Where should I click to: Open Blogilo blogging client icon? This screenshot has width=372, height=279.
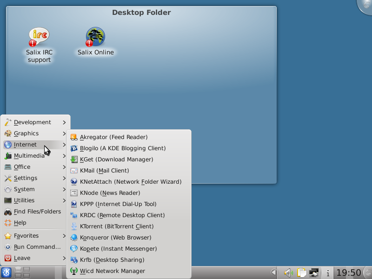coord(74,148)
